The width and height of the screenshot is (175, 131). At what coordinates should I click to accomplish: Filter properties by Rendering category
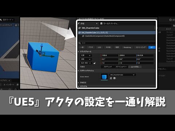coord(127,47)
